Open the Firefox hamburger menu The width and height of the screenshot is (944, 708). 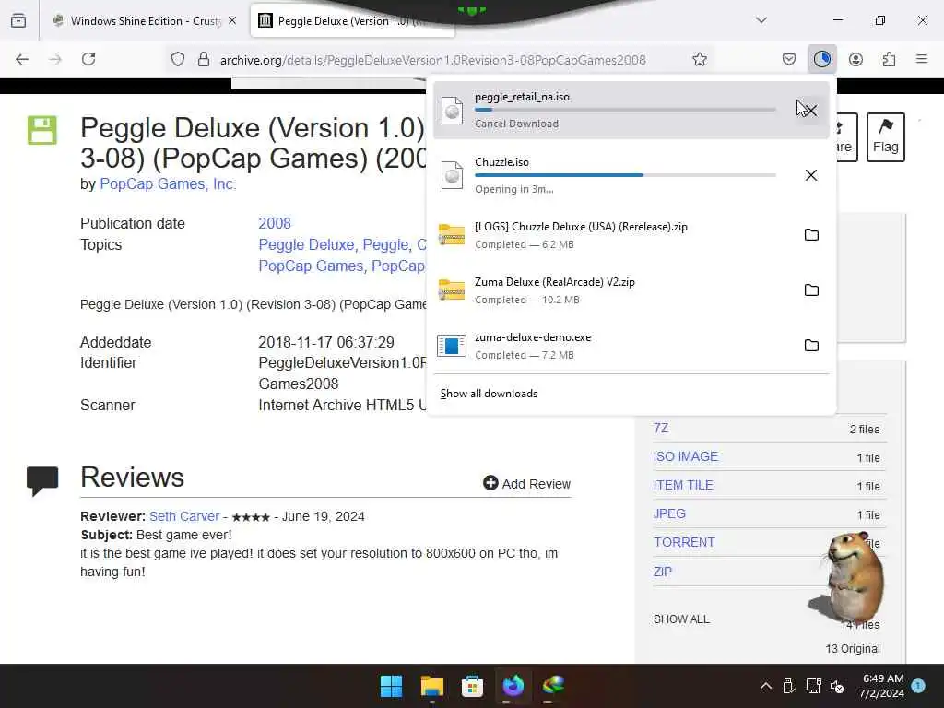(922, 59)
